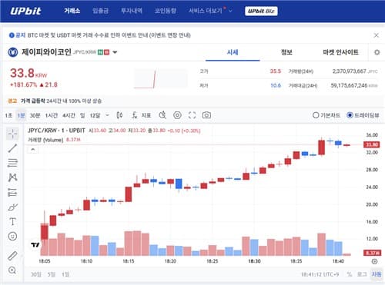Click the mini price sparkline thumbnail
Screen dimensions: 385x285
(161, 78)
